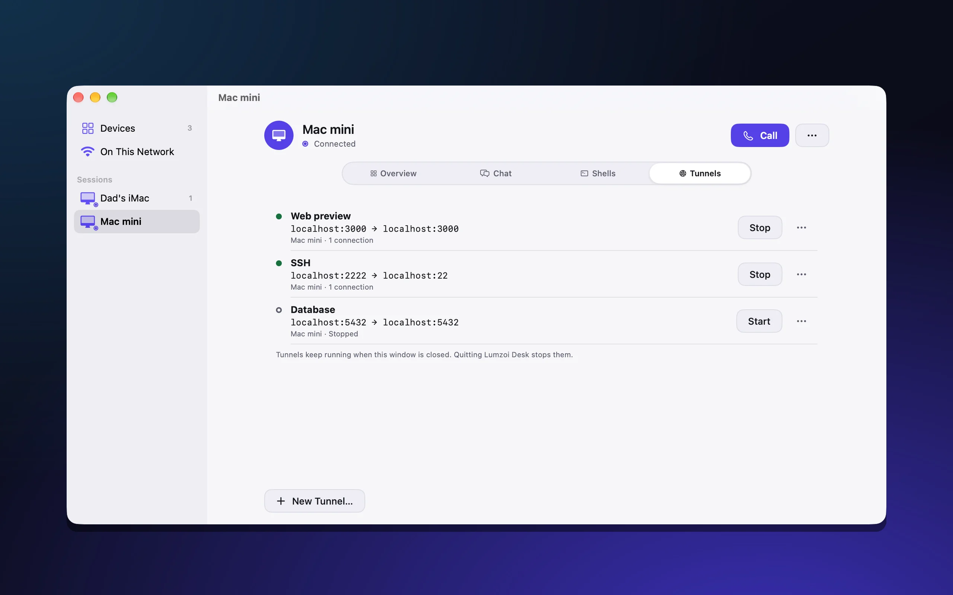Switch to the Overview tab
Viewport: 953px width, 595px height.
point(393,174)
